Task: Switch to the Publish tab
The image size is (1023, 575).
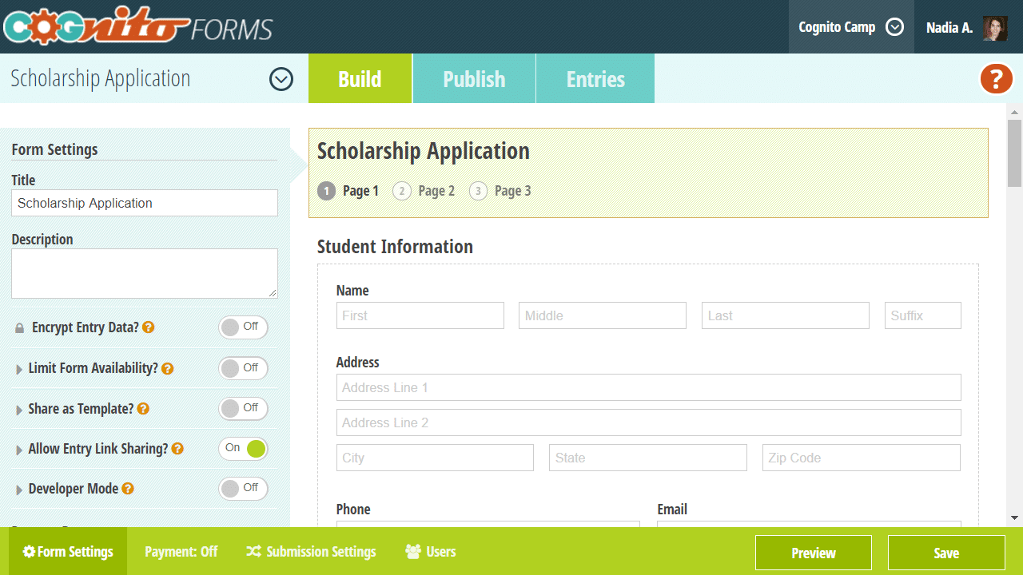Action: pyautogui.click(x=474, y=79)
